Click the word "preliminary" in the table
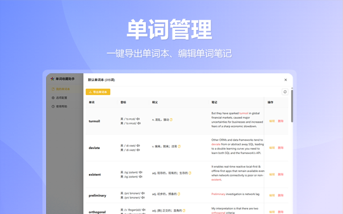Image resolution: width=343 pixels, height=214 pixels. pyautogui.click(x=98, y=195)
